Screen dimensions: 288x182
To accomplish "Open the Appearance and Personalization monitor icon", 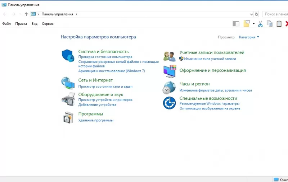I will (170, 71).
